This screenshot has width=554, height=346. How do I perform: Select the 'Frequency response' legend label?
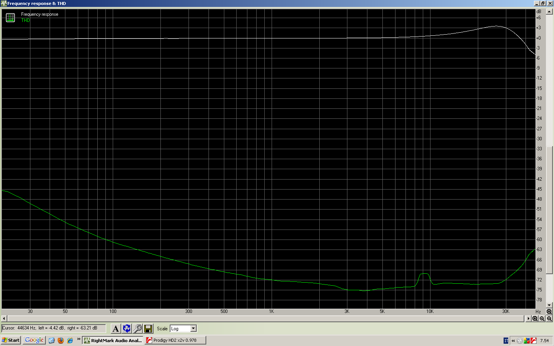[x=40, y=14]
